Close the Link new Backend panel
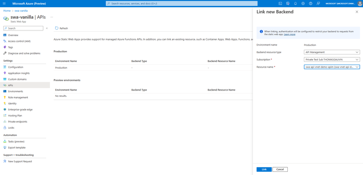The height and width of the screenshot is (175, 363). [357, 12]
